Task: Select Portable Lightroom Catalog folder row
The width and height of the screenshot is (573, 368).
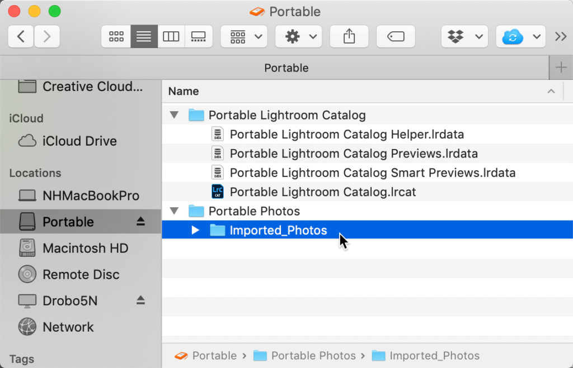Action: point(367,115)
